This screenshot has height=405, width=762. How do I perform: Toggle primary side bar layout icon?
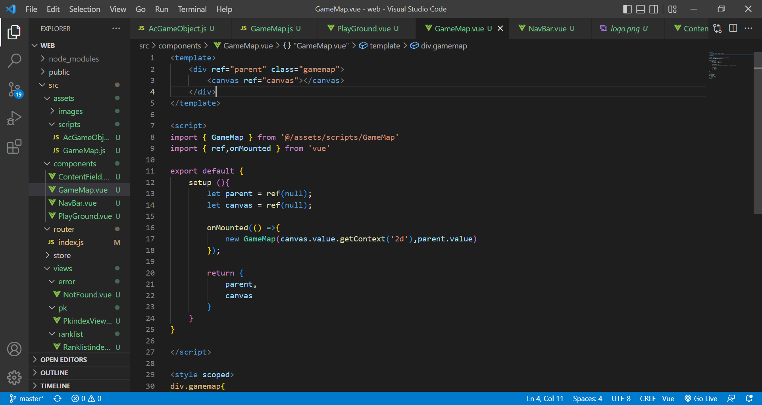pyautogui.click(x=627, y=9)
